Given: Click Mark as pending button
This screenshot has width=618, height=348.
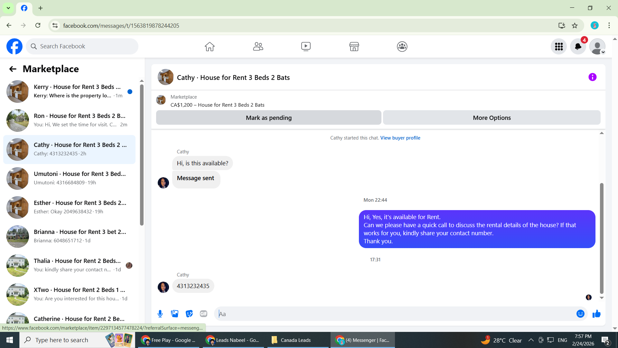Looking at the screenshot, I should 268,118.
